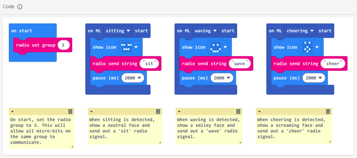Open the neutral face icon picker
The width and height of the screenshot is (357, 158).
pos(129,47)
